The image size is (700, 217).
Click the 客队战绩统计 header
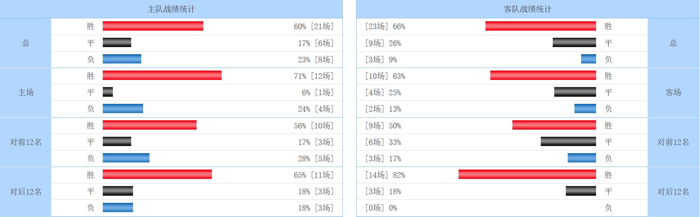(x=527, y=9)
